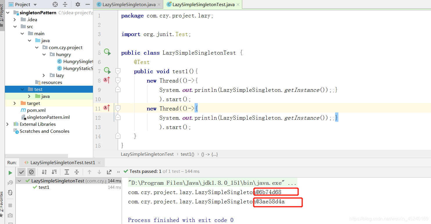
Task: Toggle auto-test in the Run sidebar
Action: coord(10,192)
